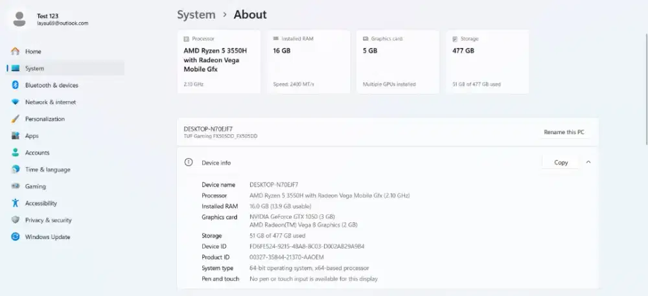648x296 pixels.
Task: Click the Privacy & security shield icon
Action: [x=16, y=220]
